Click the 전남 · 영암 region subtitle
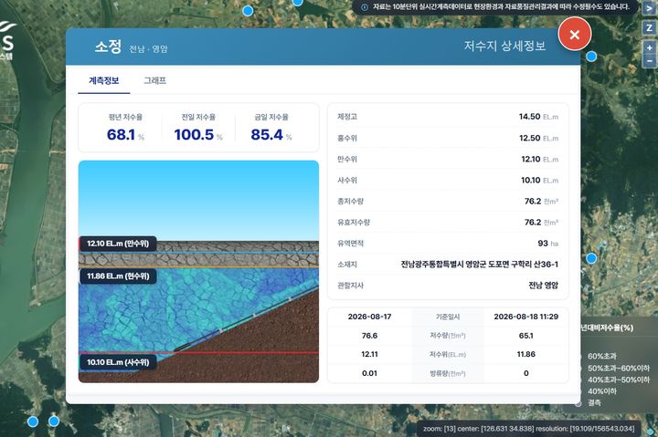Viewport: 658px width, 437px height. [x=148, y=49]
